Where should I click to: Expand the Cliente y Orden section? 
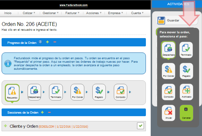click(x=5, y=126)
